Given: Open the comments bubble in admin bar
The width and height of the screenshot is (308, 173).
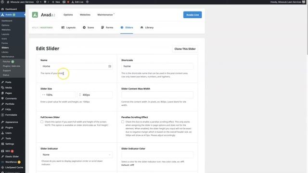Looking at the screenshot, I should coord(46,2).
